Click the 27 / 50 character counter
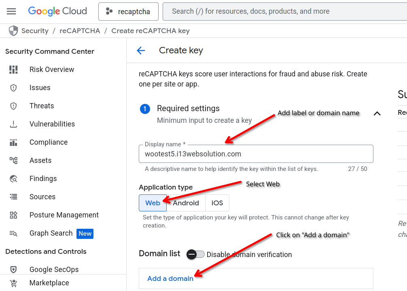Image resolution: width=407 pixels, height=291 pixels. (x=357, y=169)
